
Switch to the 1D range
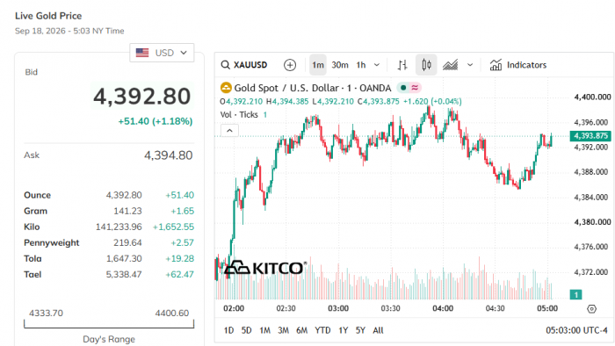point(228,330)
